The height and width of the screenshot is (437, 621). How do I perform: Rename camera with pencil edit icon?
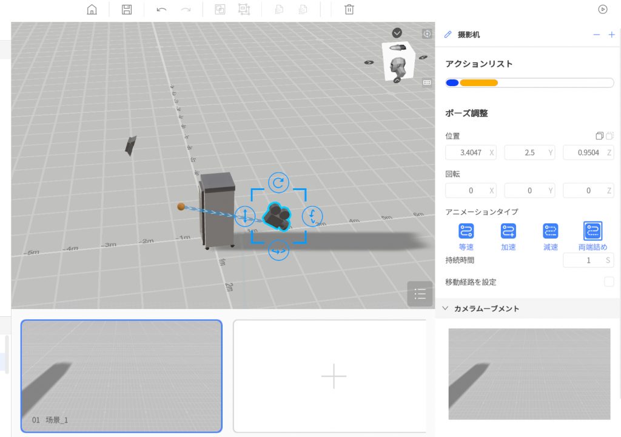pos(448,35)
